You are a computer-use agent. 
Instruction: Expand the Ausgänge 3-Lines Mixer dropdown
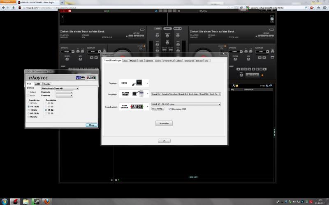click(x=148, y=94)
